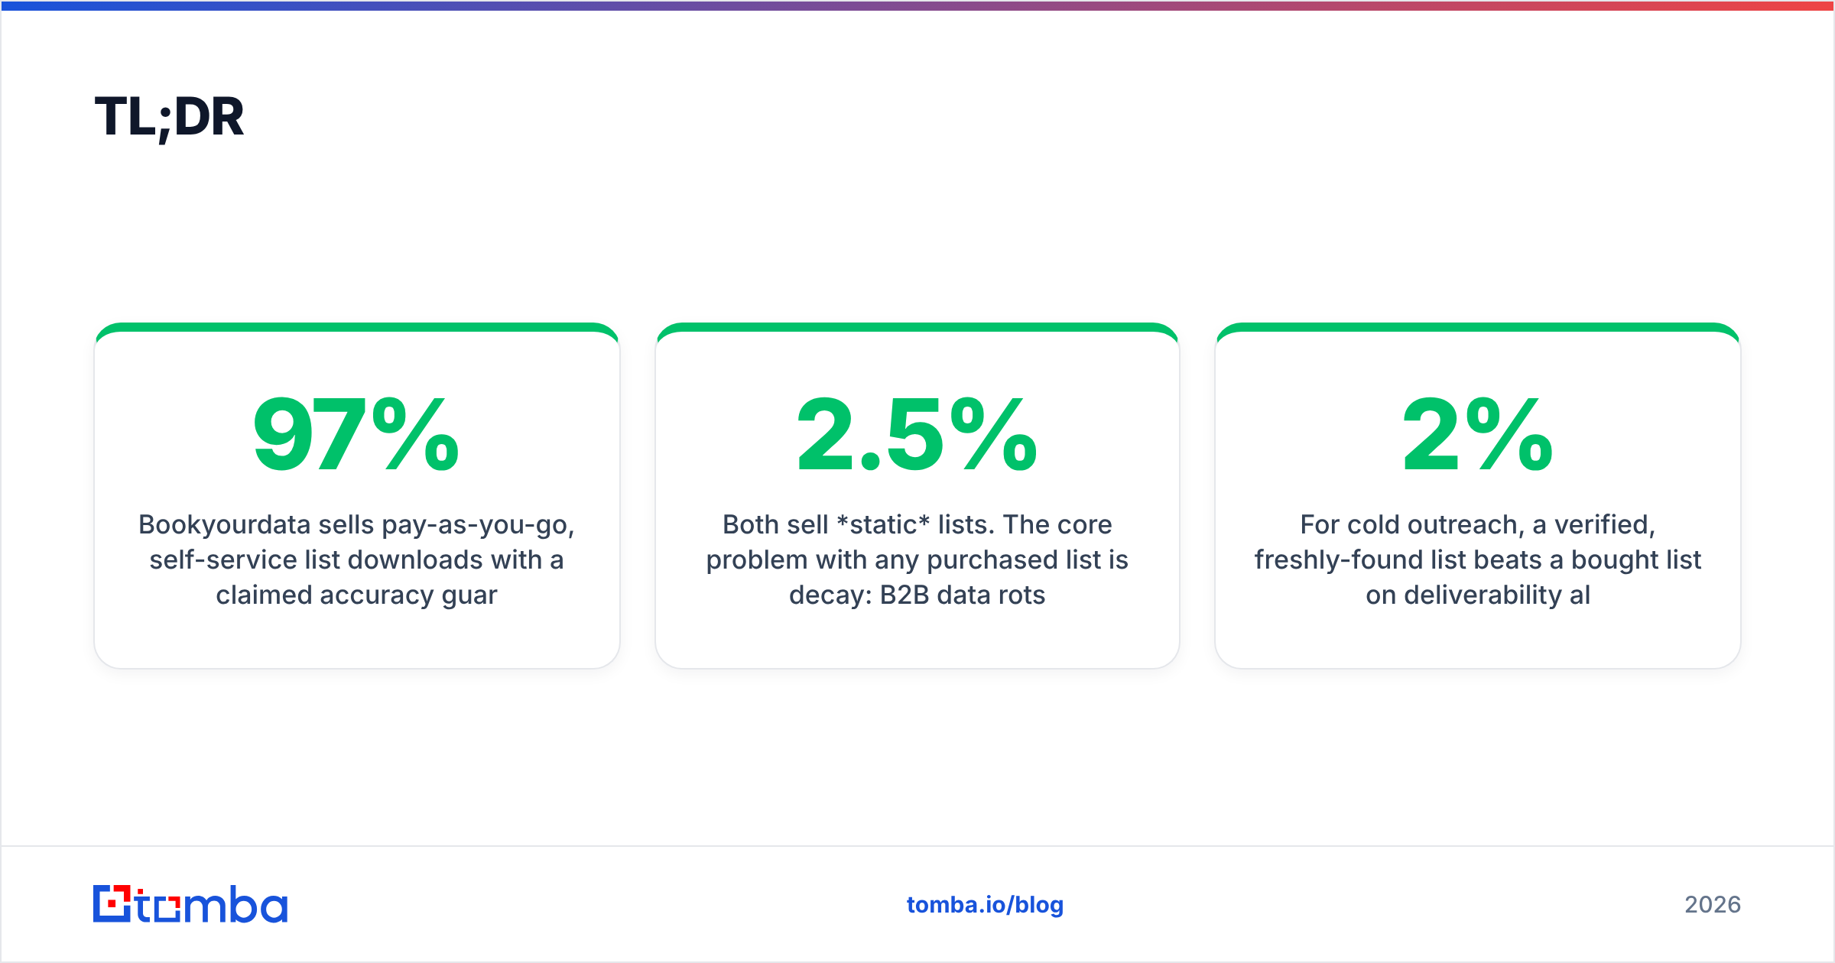Click the tomba wordmark text
This screenshot has width=1835, height=963.
[x=212, y=904]
